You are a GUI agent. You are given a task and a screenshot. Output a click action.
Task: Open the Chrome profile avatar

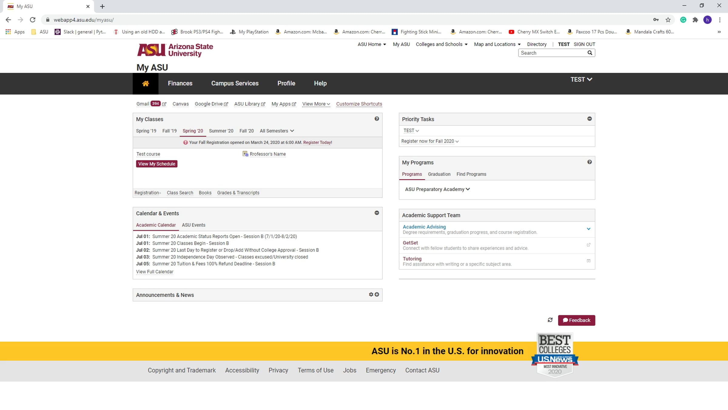coord(707,20)
